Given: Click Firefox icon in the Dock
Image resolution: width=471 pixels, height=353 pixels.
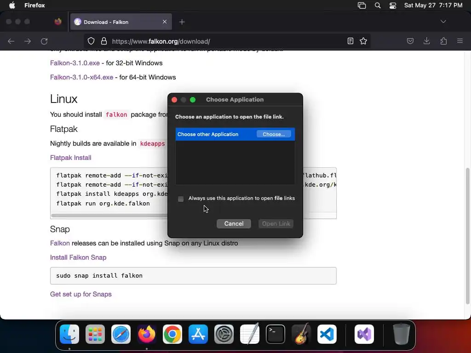Looking at the screenshot, I should pos(147,334).
